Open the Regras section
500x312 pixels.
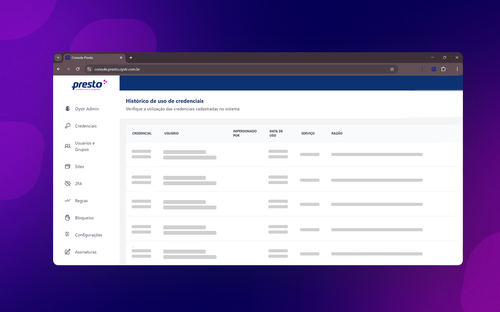pos(81,201)
